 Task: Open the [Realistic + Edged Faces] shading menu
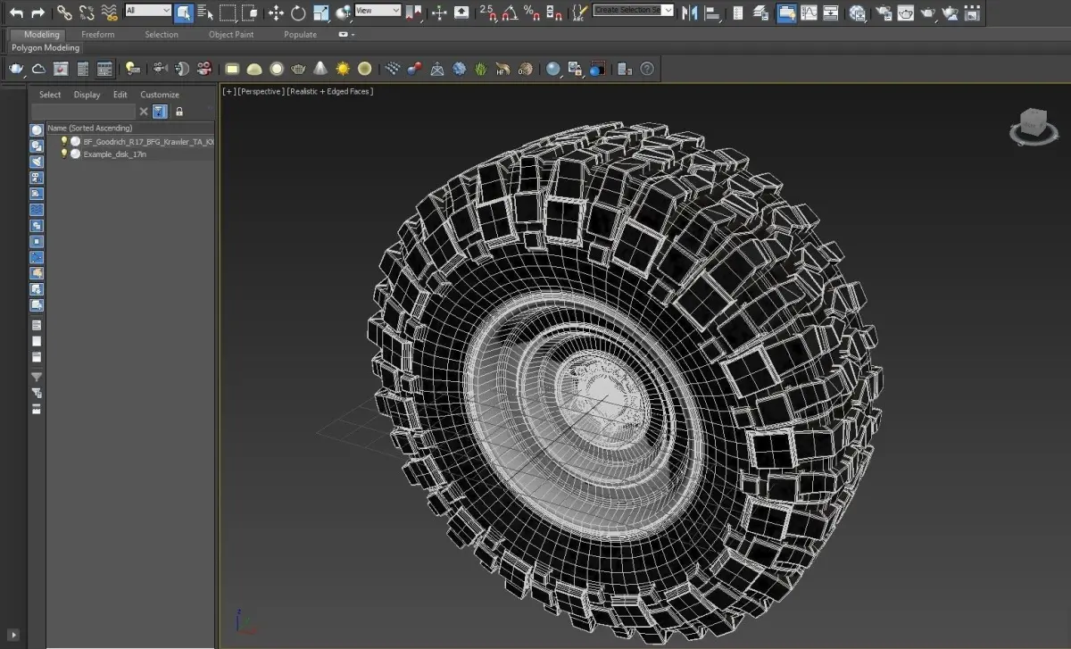click(329, 91)
